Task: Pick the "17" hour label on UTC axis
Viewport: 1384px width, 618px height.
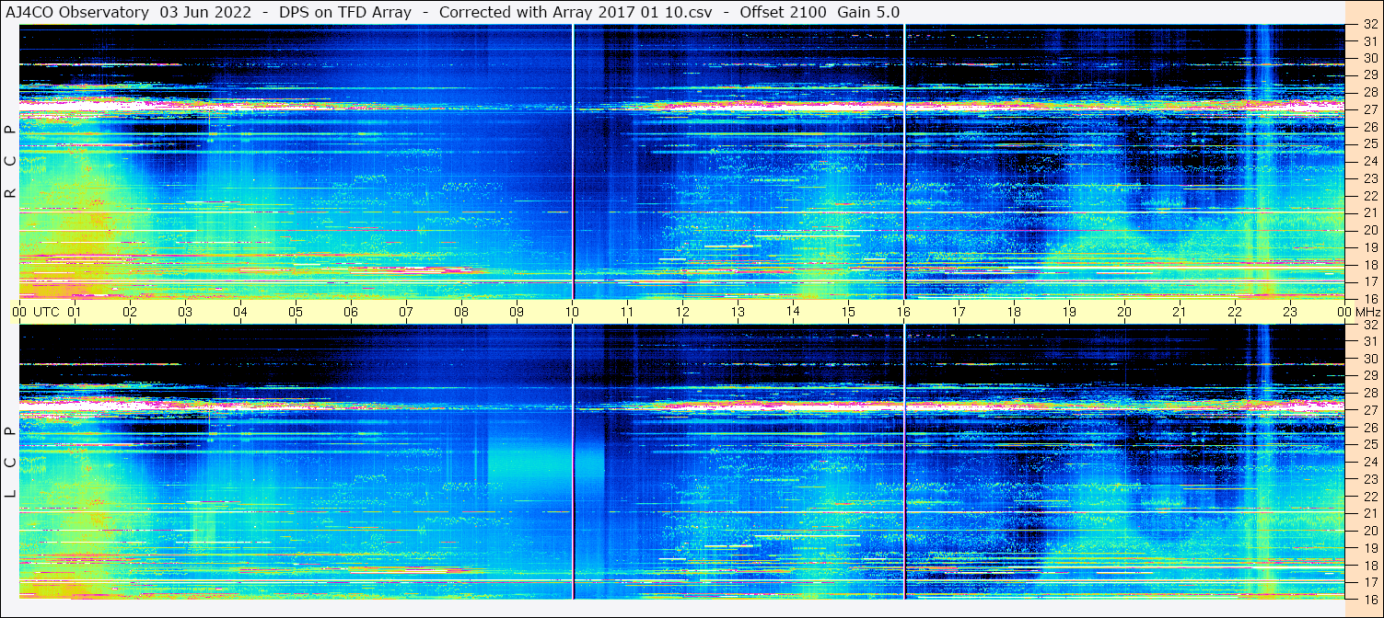Action: click(x=959, y=312)
